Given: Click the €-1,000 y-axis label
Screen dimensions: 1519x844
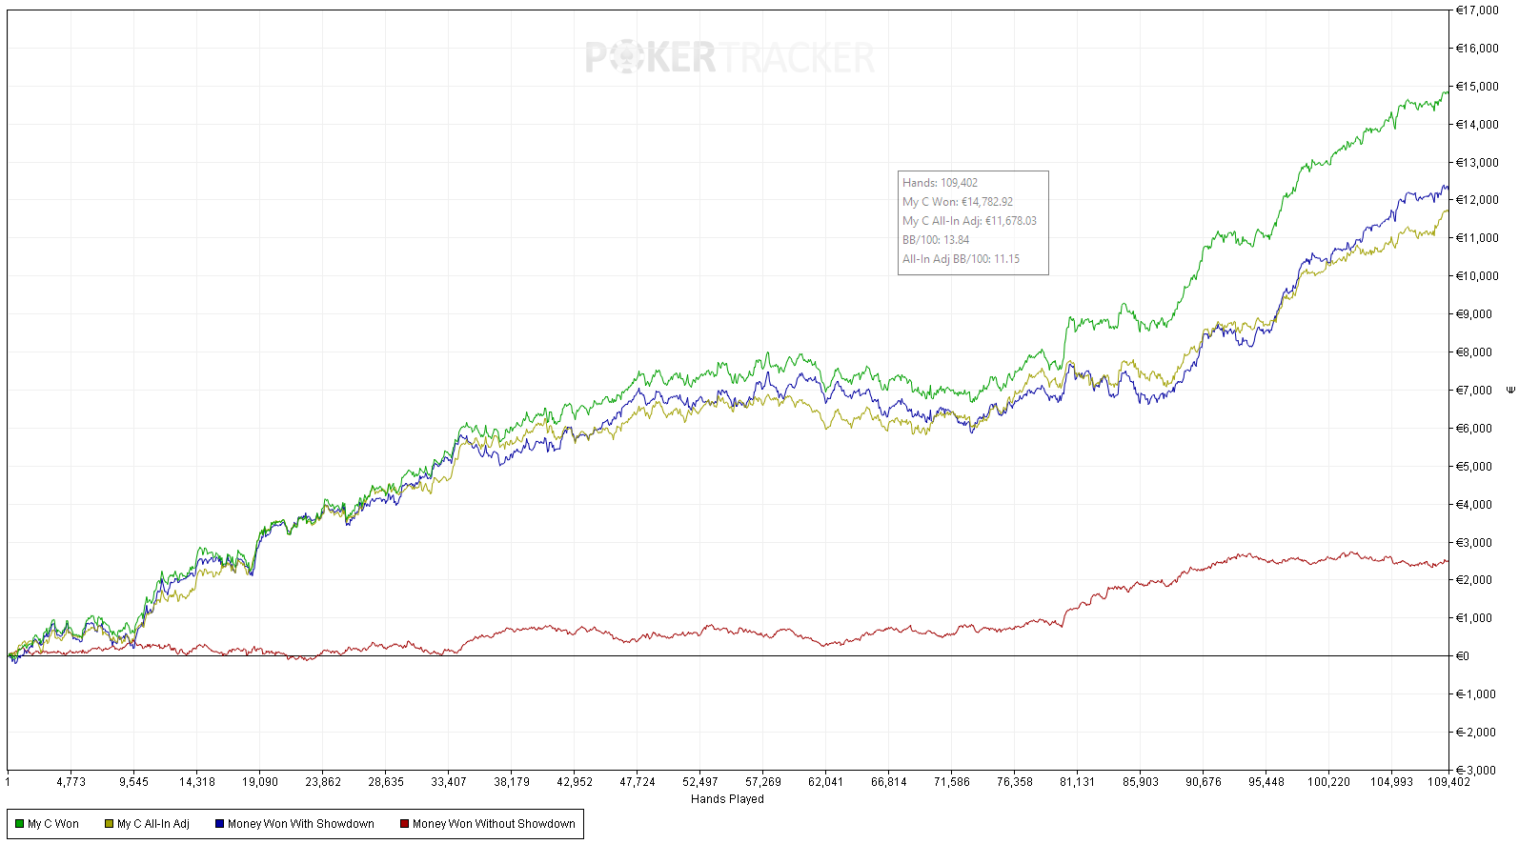Looking at the screenshot, I should (x=1476, y=694).
